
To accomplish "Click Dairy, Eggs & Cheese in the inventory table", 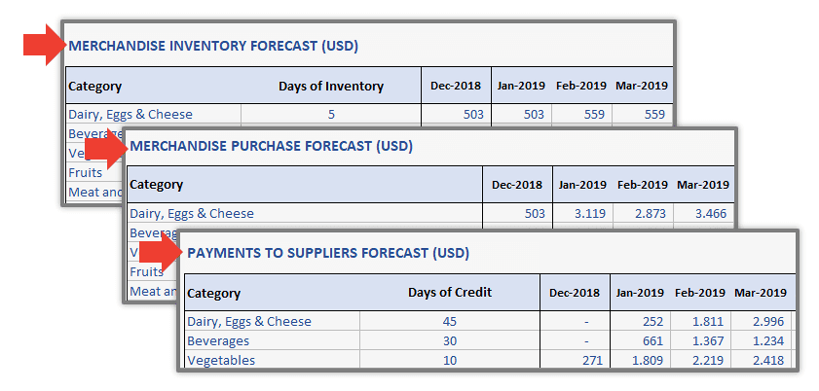I will point(130,114).
